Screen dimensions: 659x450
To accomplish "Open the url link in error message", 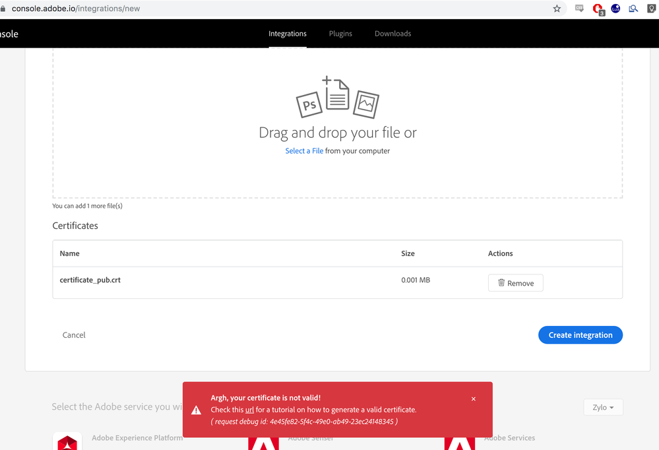I will 249,410.
